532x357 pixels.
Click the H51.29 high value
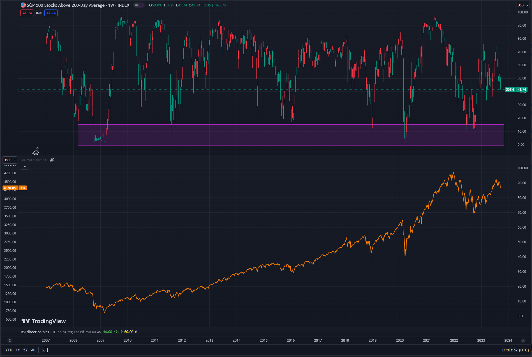pyautogui.click(x=168, y=5)
